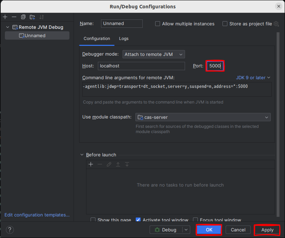Create a new configuration folder
Image resolution: width=285 pixels, height=238 pixels.
click(32, 17)
